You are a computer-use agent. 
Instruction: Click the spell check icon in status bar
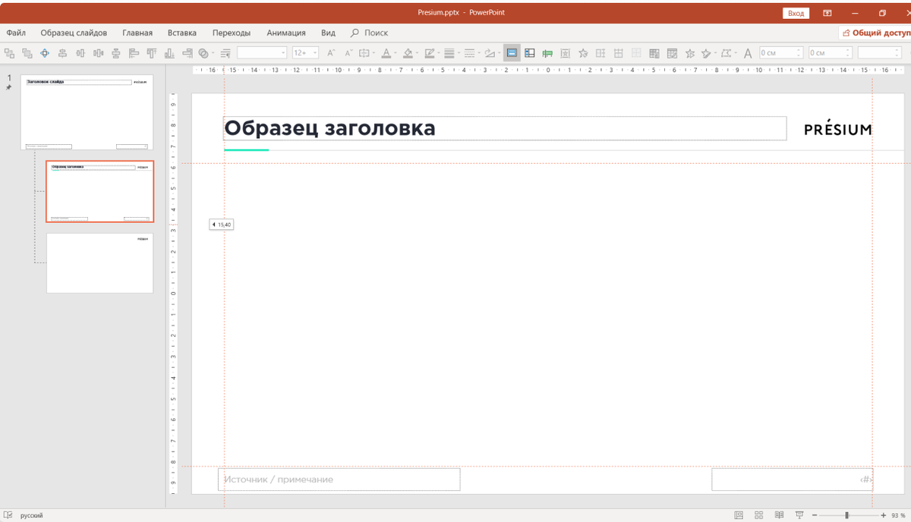[8, 515]
